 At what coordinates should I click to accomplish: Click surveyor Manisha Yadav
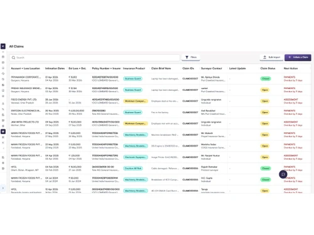(x=208, y=144)
